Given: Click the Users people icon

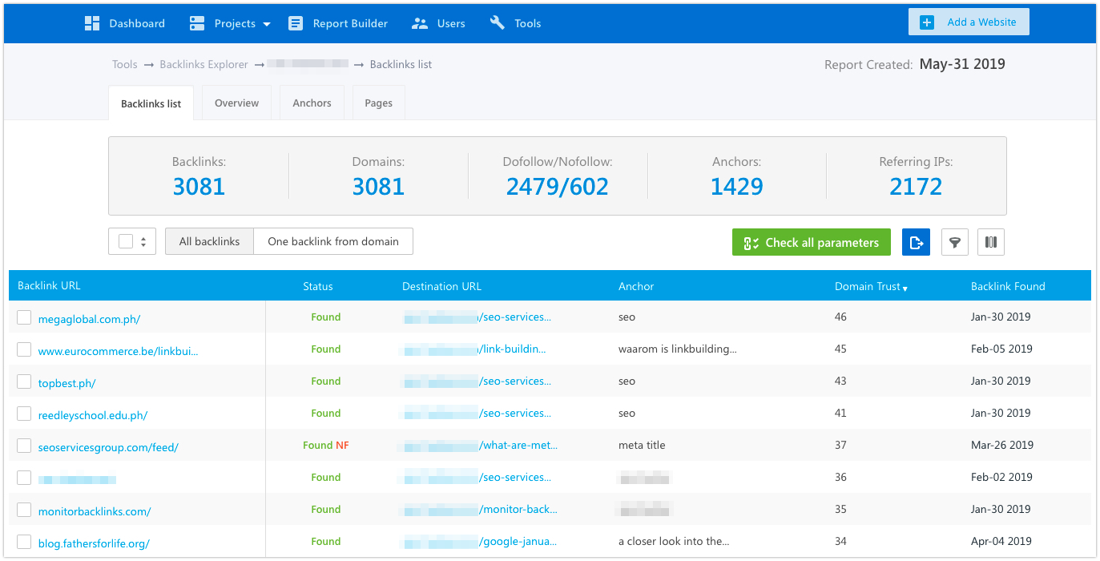Looking at the screenshot, I should [420, 22].
